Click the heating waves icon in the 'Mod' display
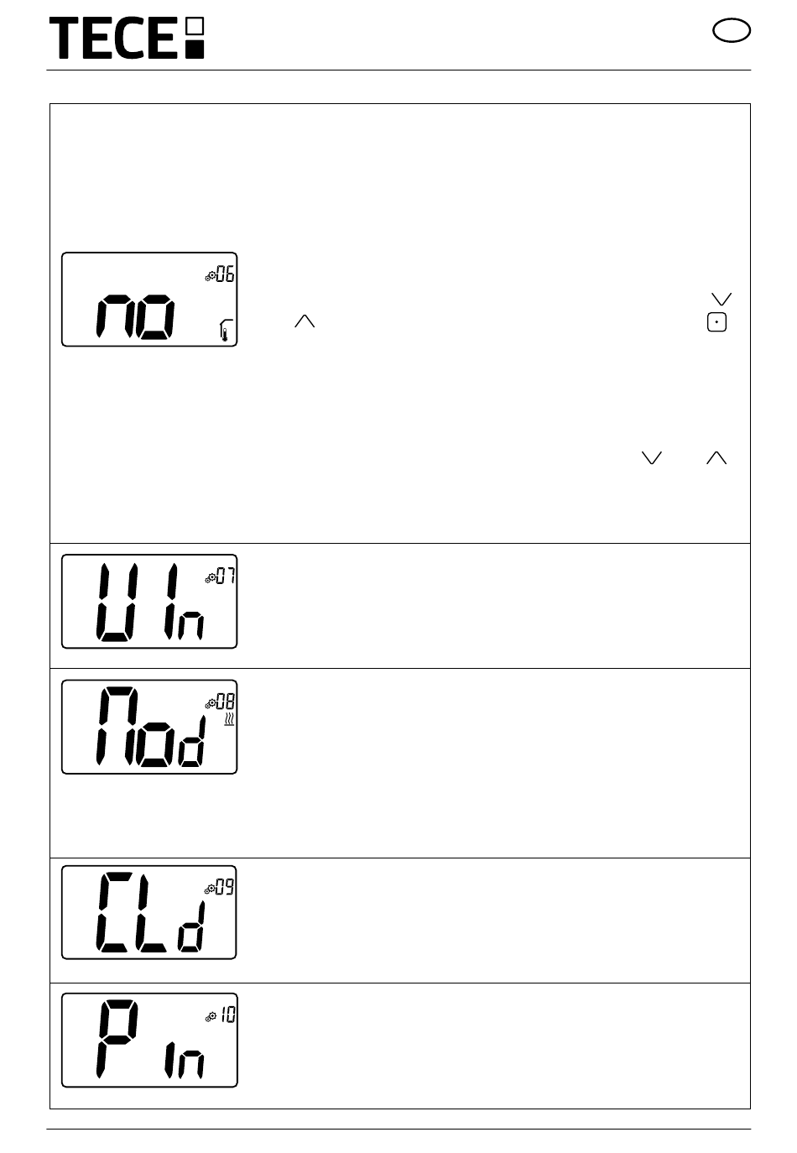797x1153 pixels. [229, 720]
